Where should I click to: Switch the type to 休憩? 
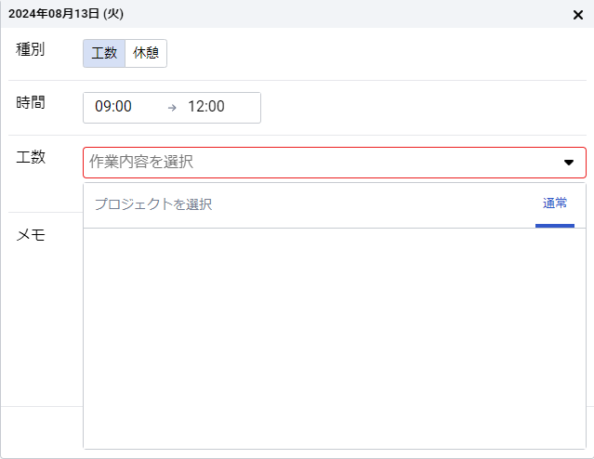[146, 53]
